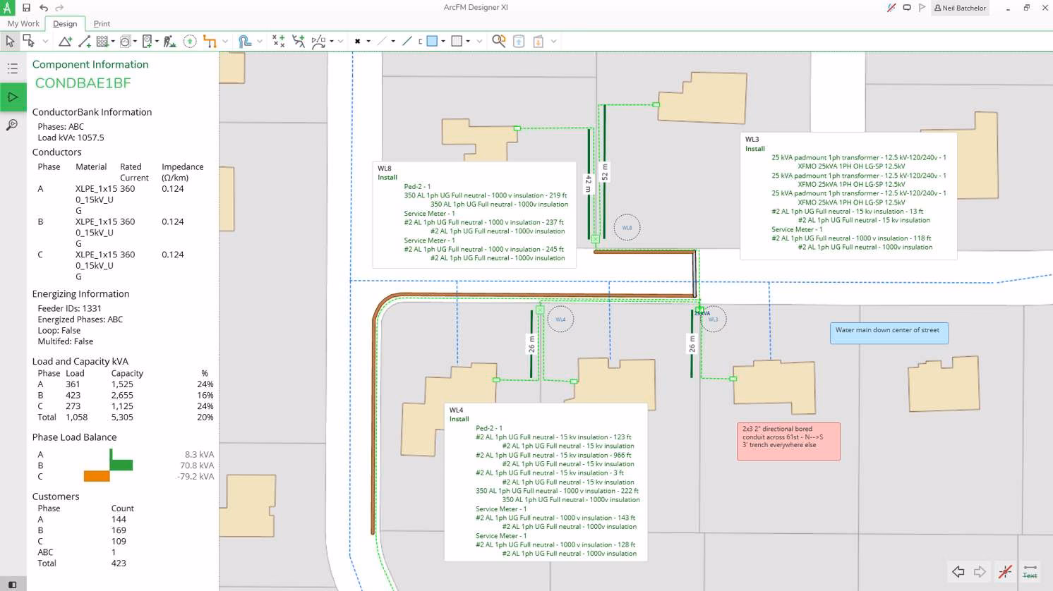Click the orange conduit route tool
The width and height of the screenshot is (1053, 591).
210,42
